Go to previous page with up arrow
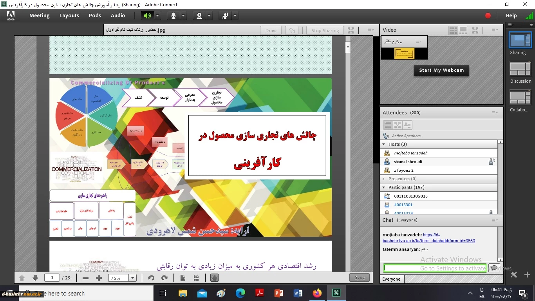Screen dimensions: 535x301 point(22,278)
